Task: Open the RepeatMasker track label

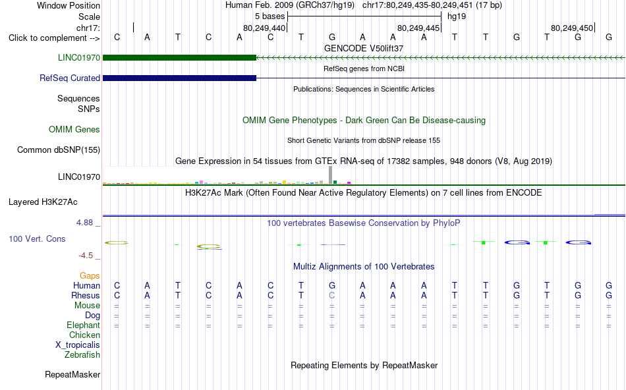Action: pyautogui.click(x=72, y=375)
